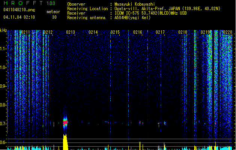Select the filename 0411040210.png
The height and width of the screenshot is (150, 236).
coord(19,10)
